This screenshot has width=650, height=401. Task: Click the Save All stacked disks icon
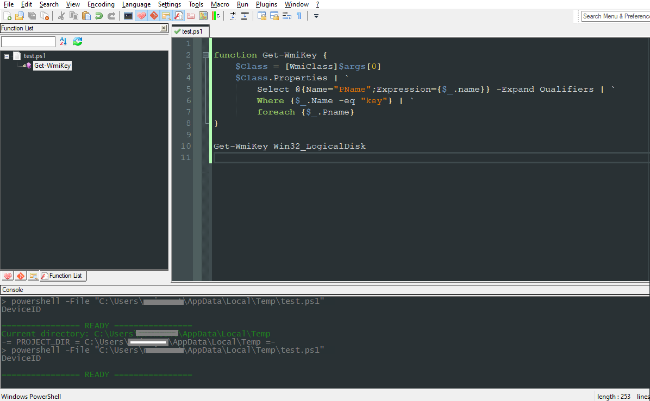point(32,16)
